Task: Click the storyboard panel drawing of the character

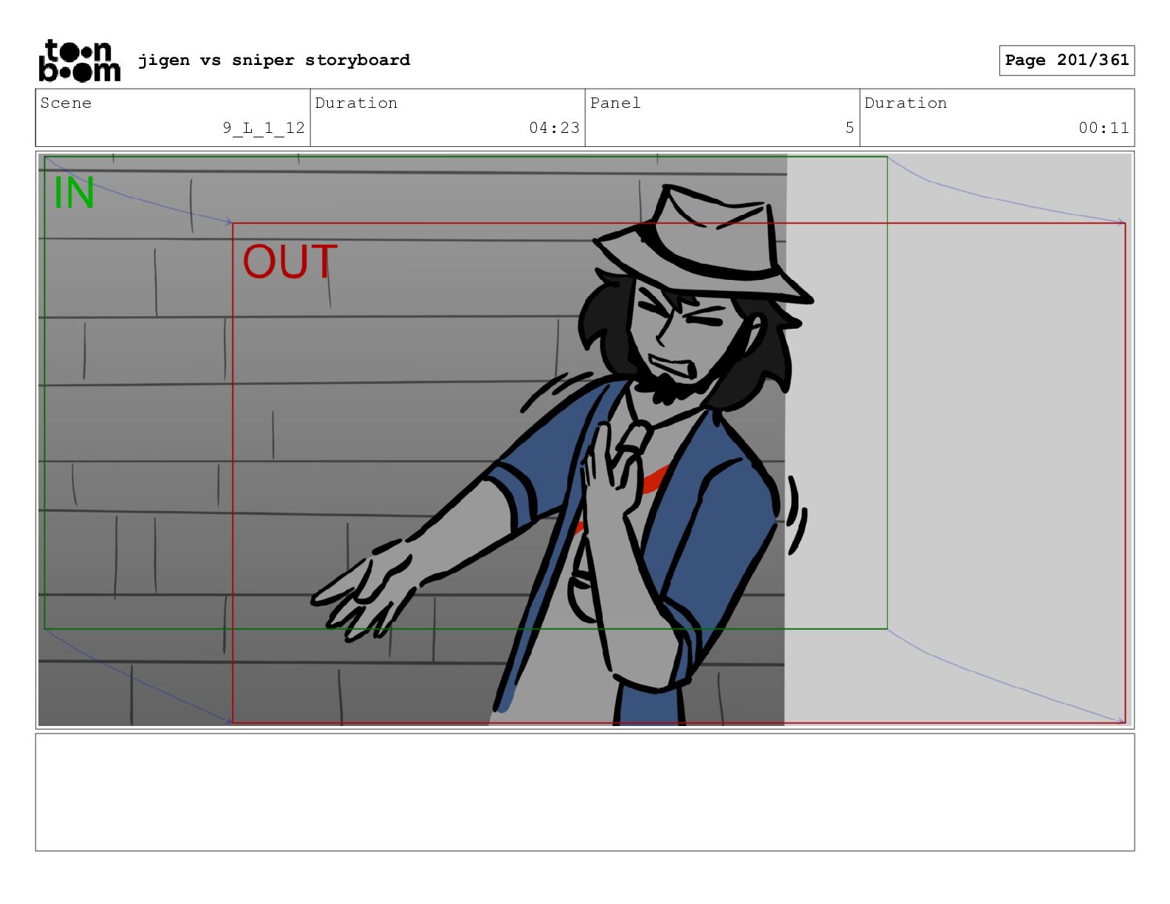Action: point(585,440)
